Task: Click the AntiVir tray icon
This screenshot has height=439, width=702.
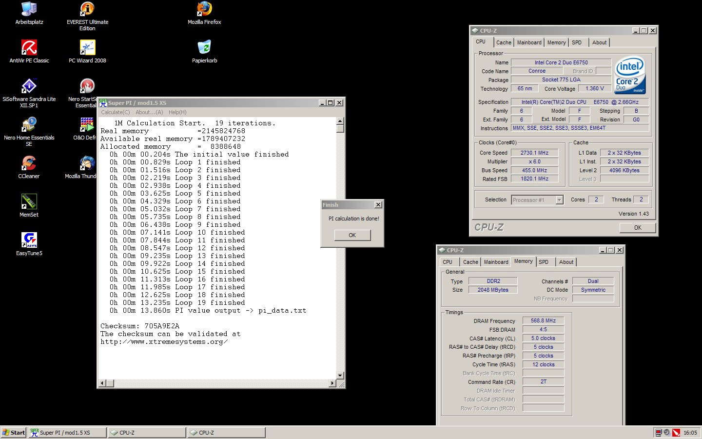Action: click(676, 433)
